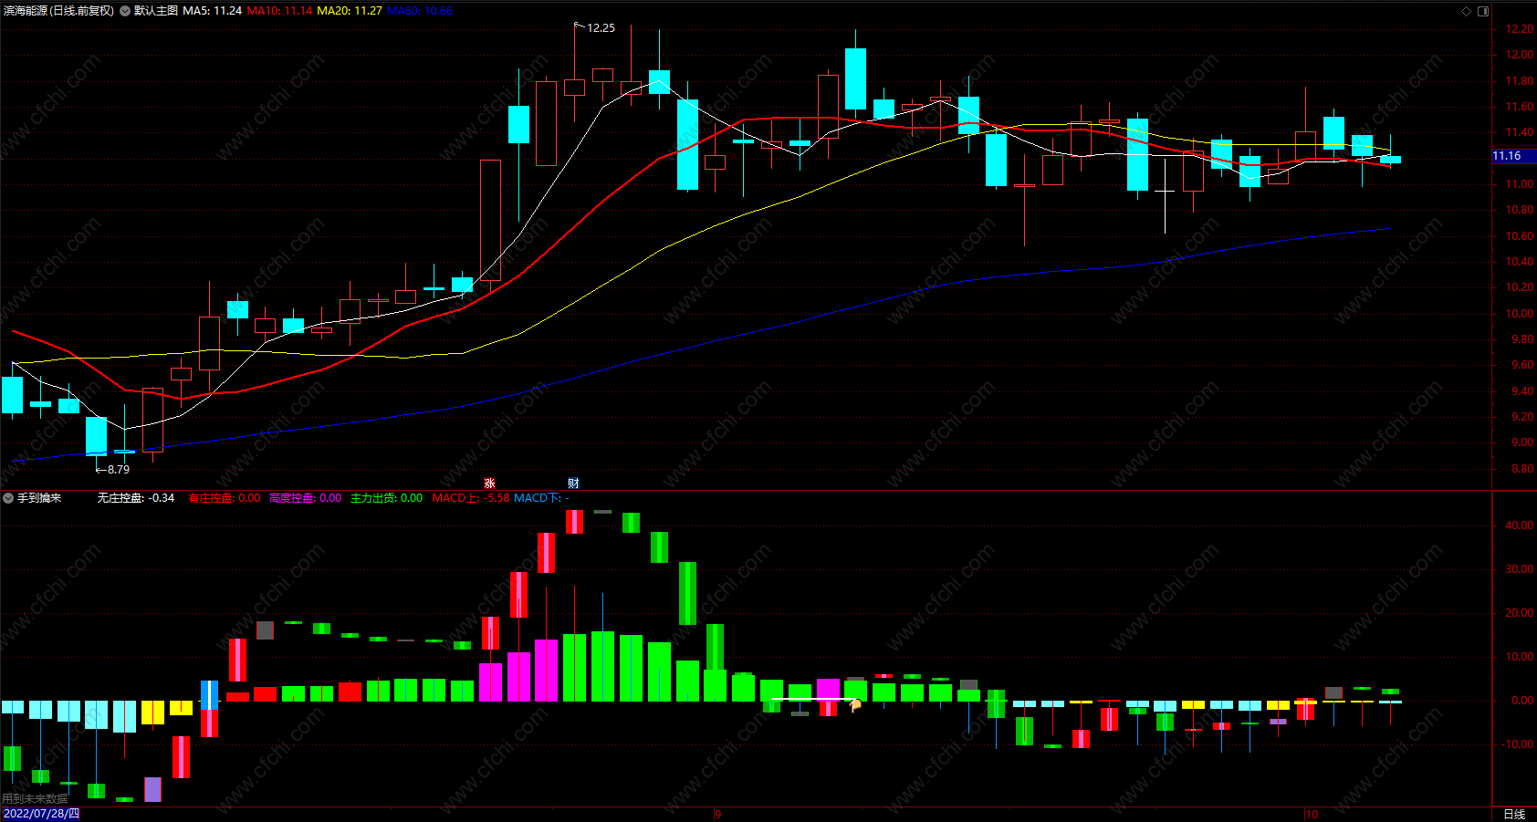
Task: Click the 用到未来数据 notice text
Action: pos(35,799)
